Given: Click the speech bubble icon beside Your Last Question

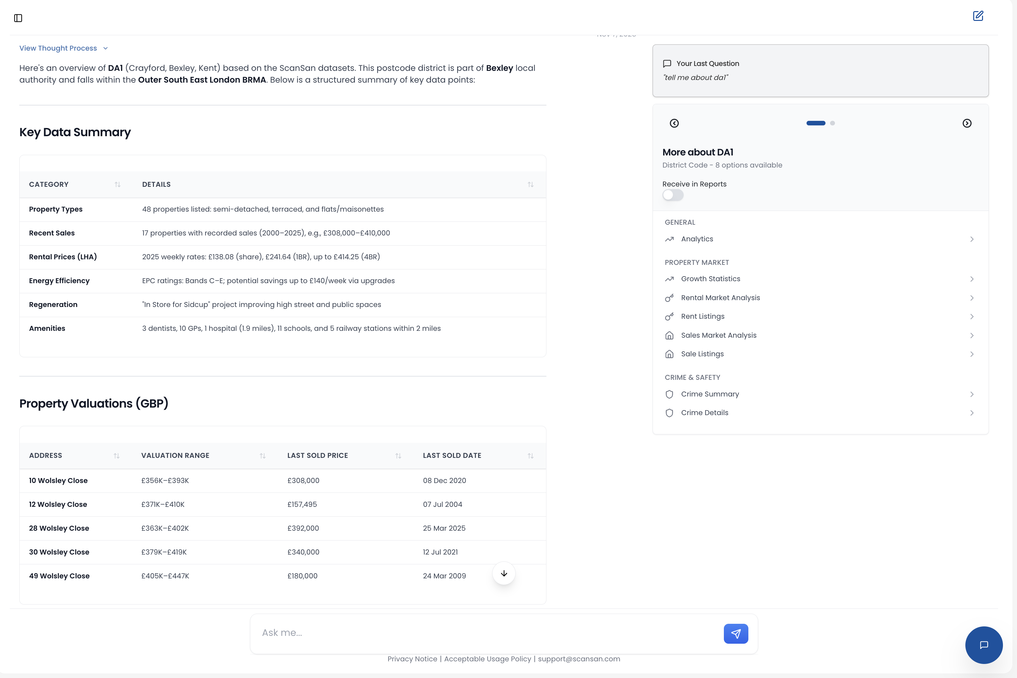Looking at the screenshot, I should (x=667, y=63).
